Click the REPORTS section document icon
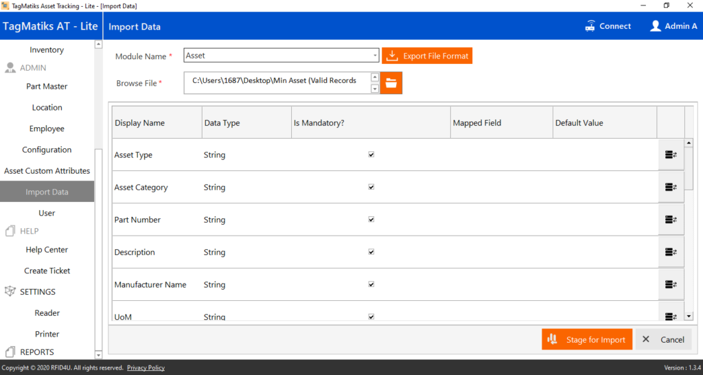This screenshot has height=375, width=703. (10, 352)
